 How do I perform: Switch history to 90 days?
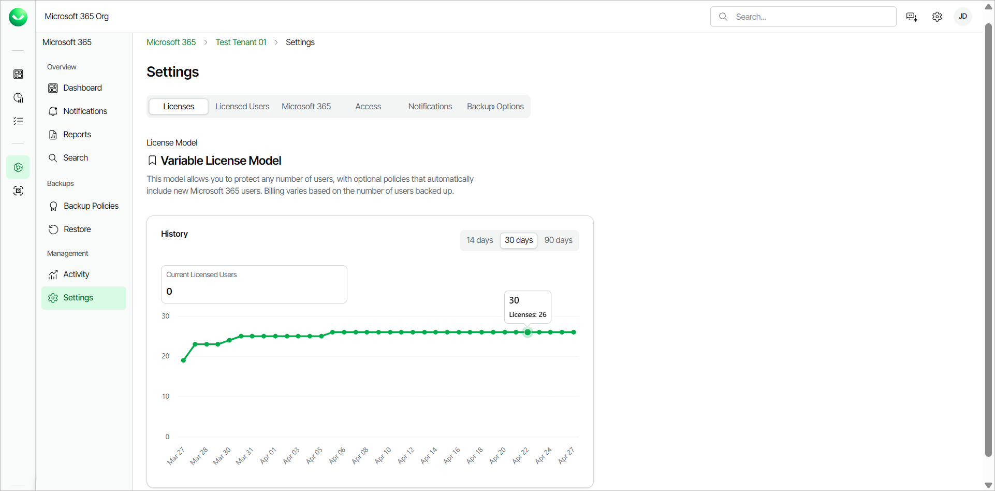[x=558, y=240]
